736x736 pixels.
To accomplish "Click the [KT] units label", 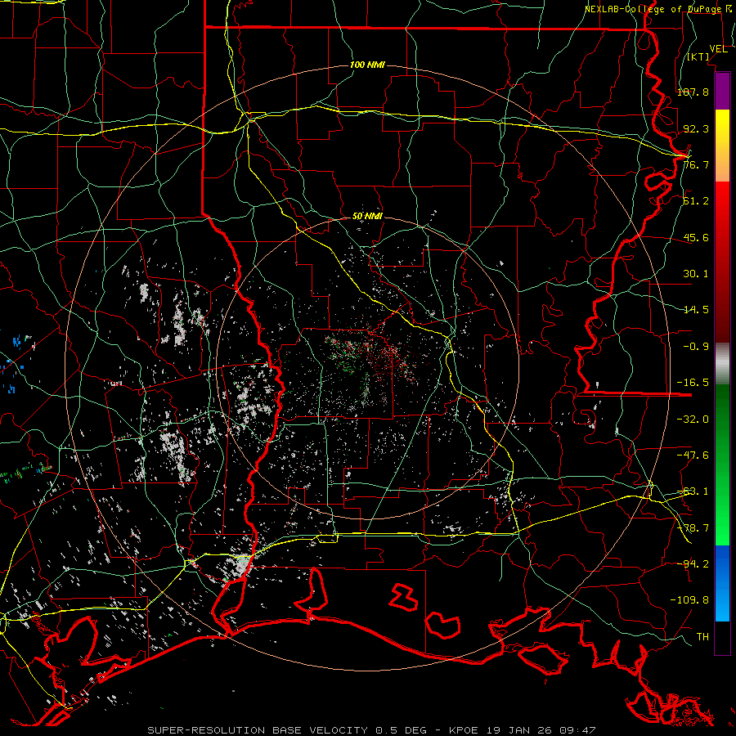I will pyautogui.click(x=698, y=56).
